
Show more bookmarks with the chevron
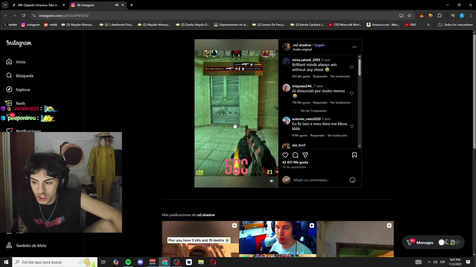coord(428,25)
